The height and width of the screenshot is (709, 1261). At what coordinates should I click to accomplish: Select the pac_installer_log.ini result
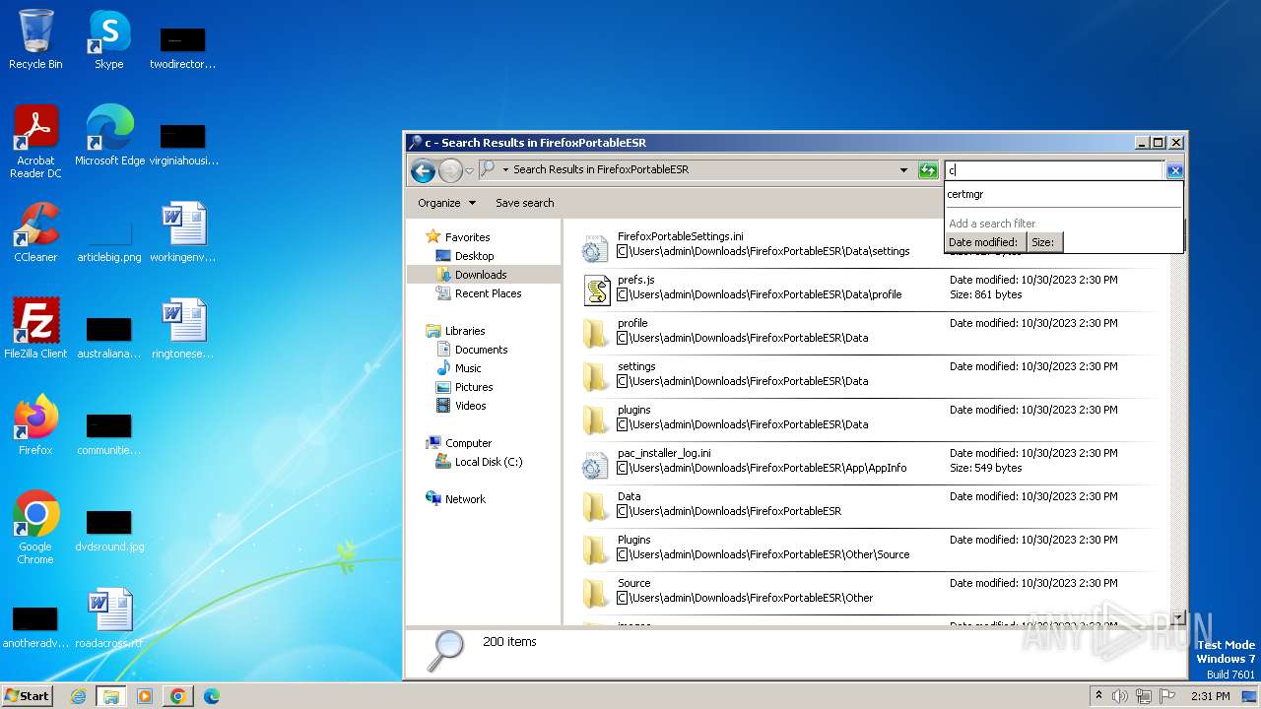click(x=868, y=461)
